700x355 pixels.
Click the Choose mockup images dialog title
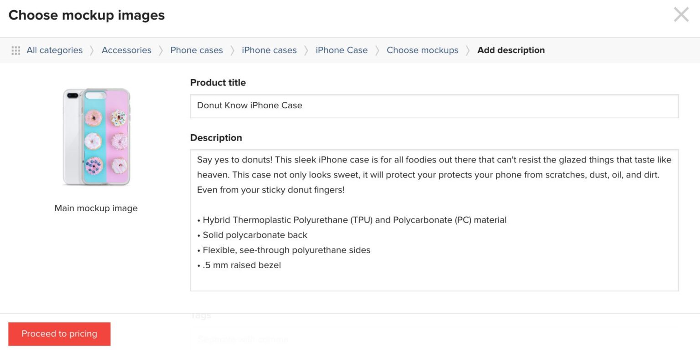(86, 15)
